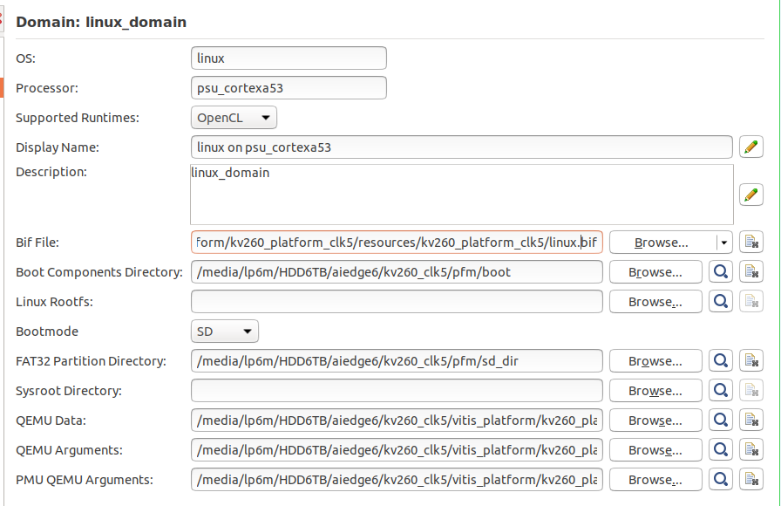Click the magnifier icon for Linux Rootfs

(721, 302)
